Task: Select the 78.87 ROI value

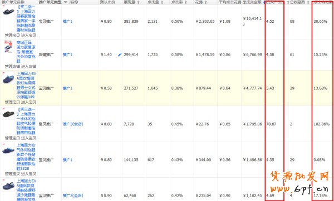Action: [271, 124]
